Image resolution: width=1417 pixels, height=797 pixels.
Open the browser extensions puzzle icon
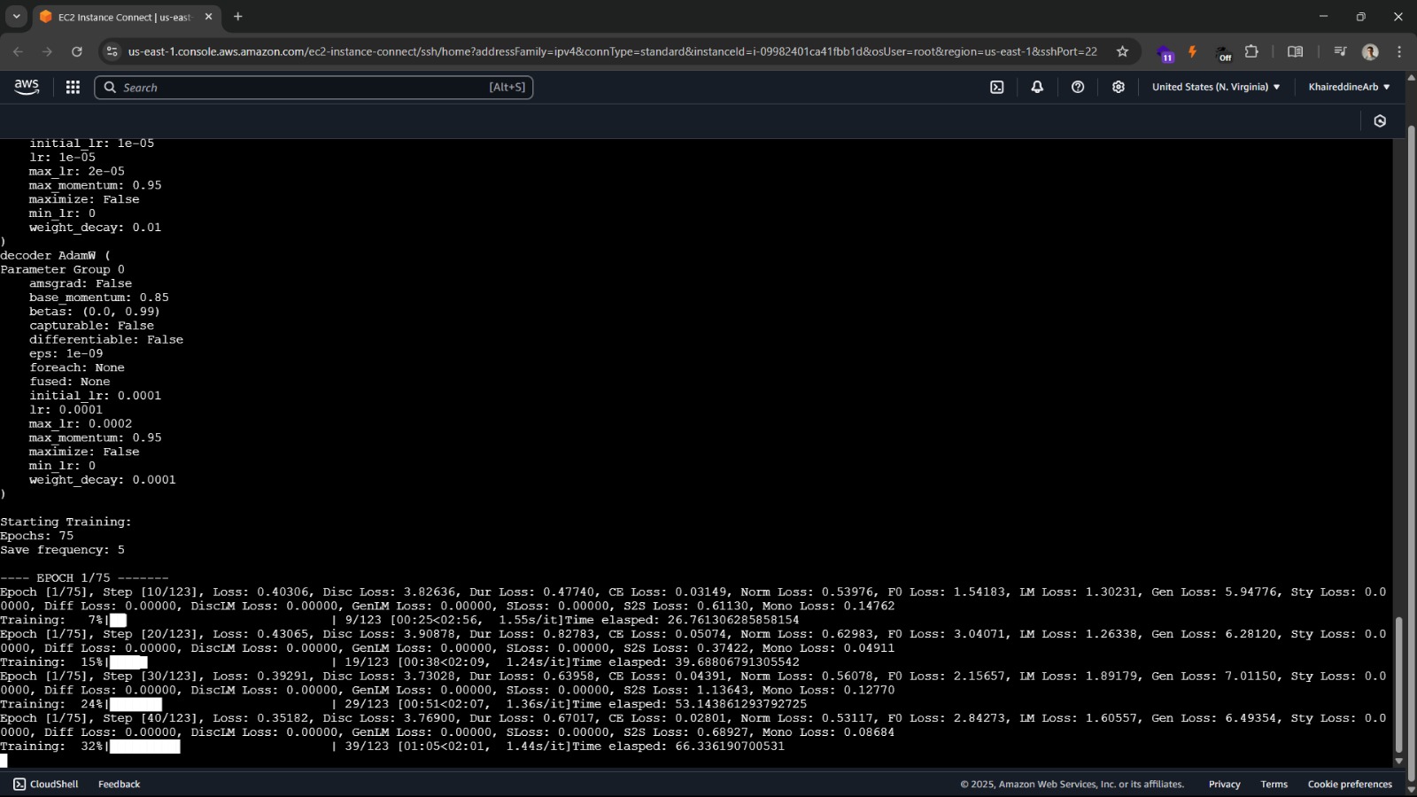[1251, 51]
